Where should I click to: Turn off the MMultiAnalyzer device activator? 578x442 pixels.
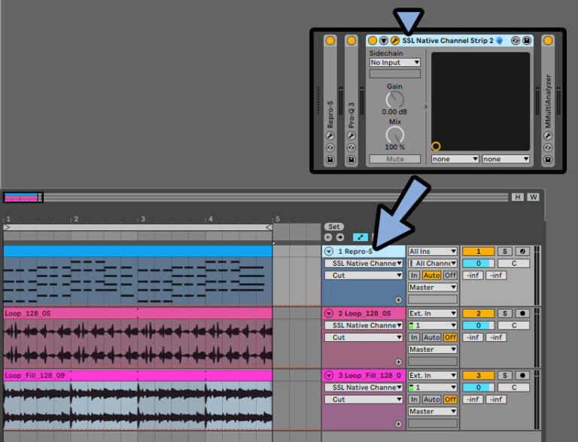(x=548, y=40)
